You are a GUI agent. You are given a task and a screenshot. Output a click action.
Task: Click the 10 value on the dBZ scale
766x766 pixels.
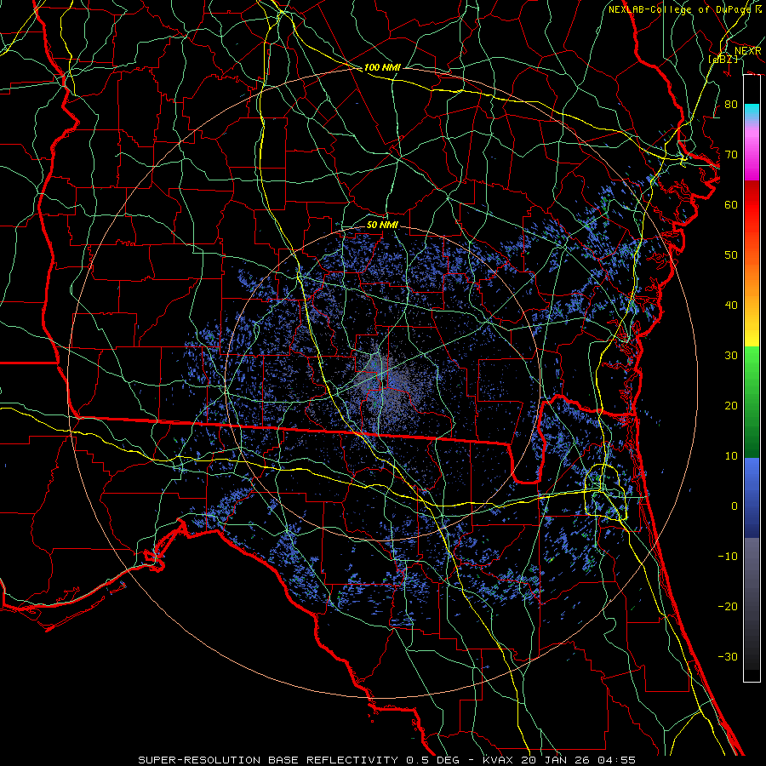(731, 456)
